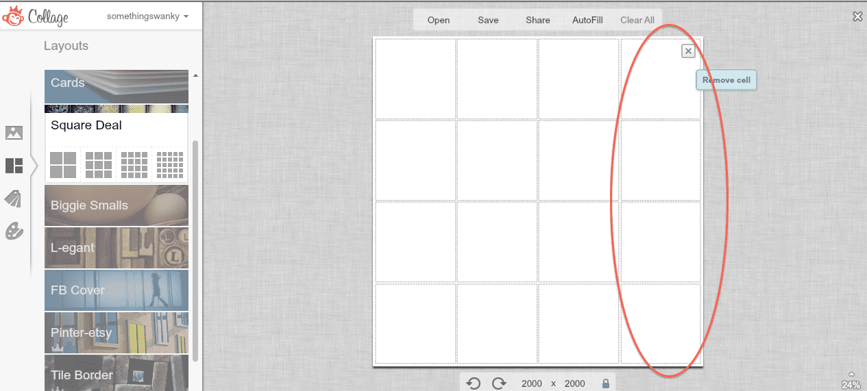The image size is (867, 391).
Task: Save the collage via Save button
Action: pos(488,20)
